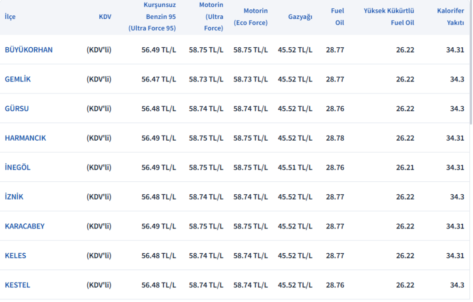Select the HARMANCIK district link
Screen dimensions: 473x302
(25, 138)
